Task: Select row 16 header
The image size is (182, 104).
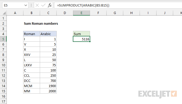Action: [x=3, y=96]
